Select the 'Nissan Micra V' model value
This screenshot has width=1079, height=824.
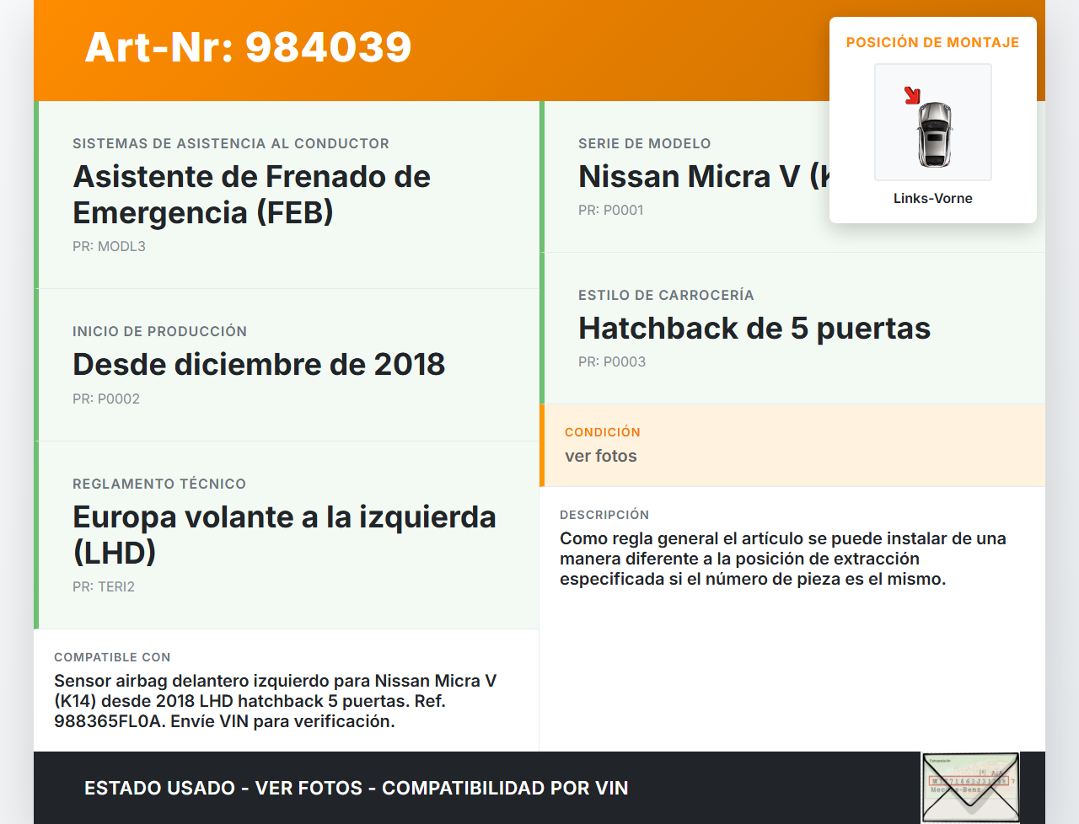click(704, 176)
